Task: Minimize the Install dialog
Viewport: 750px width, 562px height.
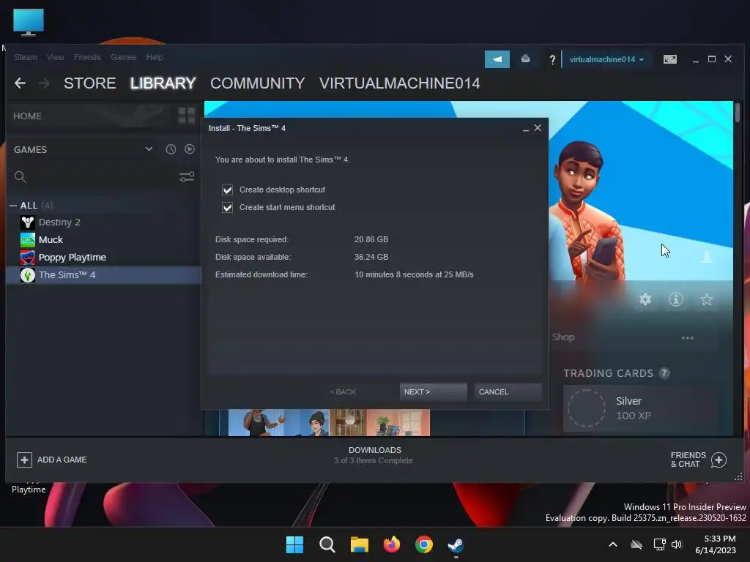Action: [526, 129]
